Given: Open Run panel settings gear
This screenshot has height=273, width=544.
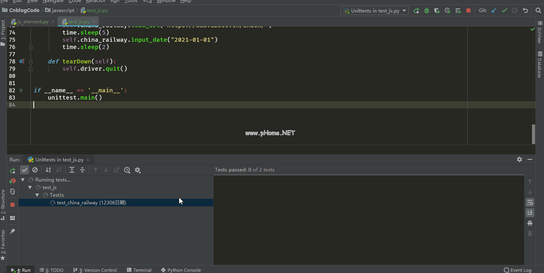Looking at the screenshot, I should point(519,159).
